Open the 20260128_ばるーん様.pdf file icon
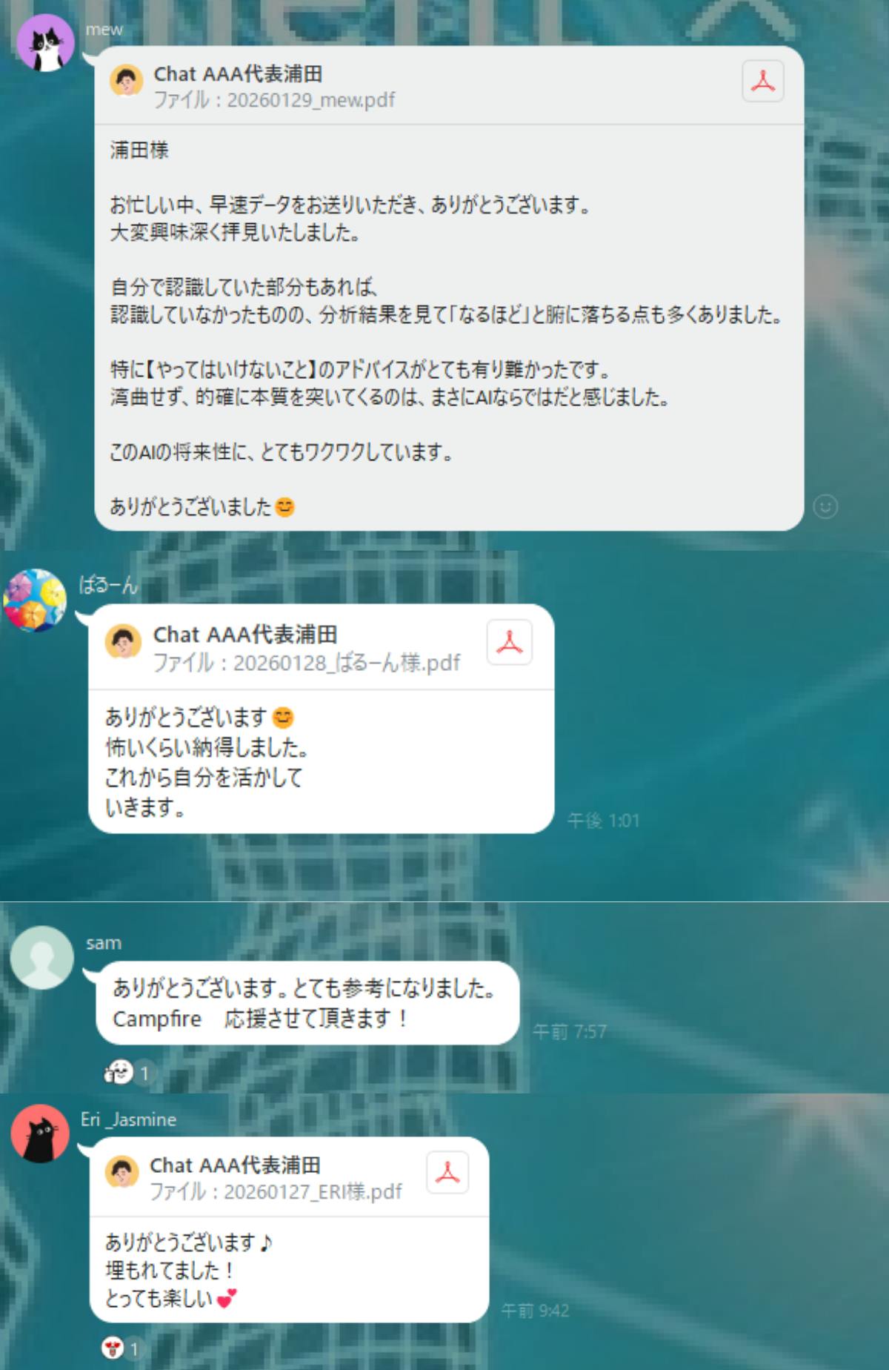 (509, 642)
